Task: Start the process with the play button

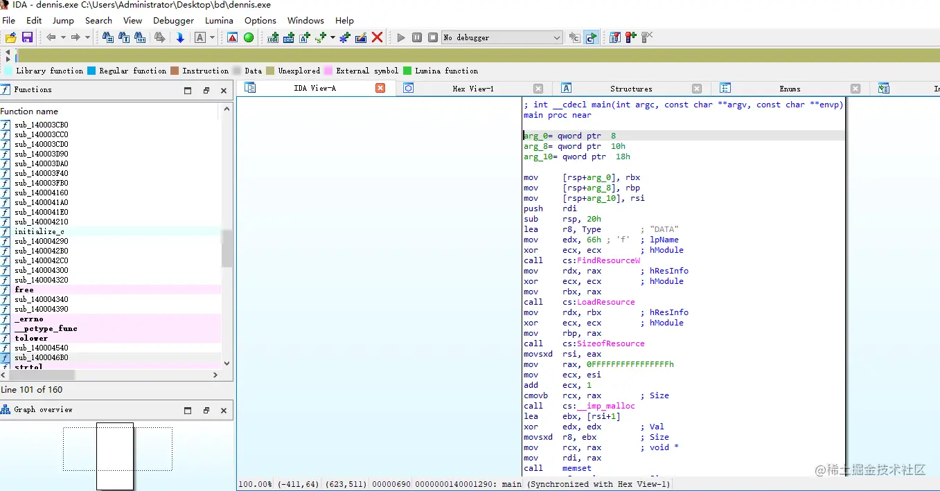Action: coord(400,37)
